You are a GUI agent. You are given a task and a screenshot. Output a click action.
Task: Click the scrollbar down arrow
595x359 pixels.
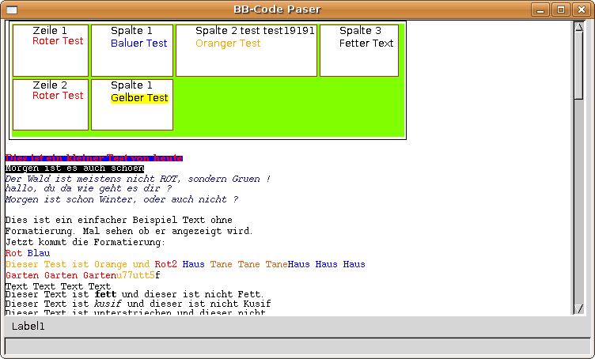[x=578, y=308]
